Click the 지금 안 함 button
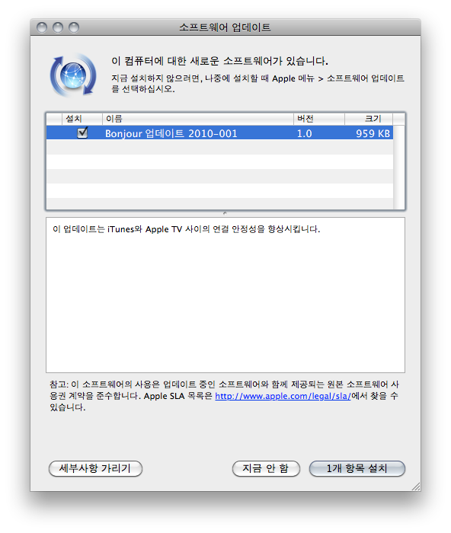The width and height of the screenshot is (451, 533). (x=266, y=468)
